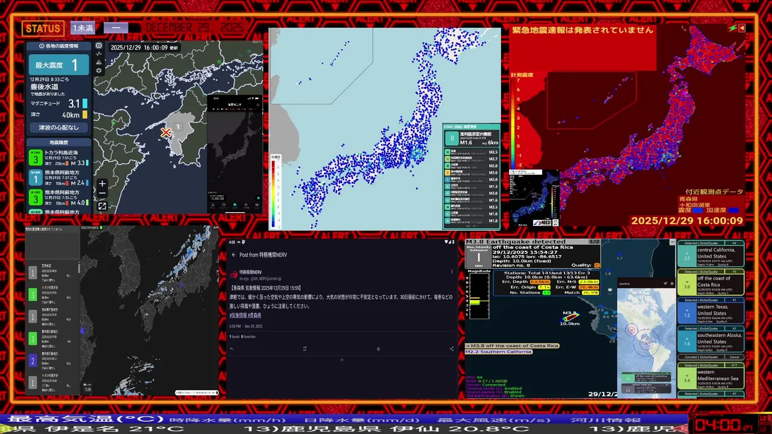Click the settings icon in the overlay map header
Image resolution: width=772 pixels, height=434 pixels.
pyautogui.click(x=671, y=283)
